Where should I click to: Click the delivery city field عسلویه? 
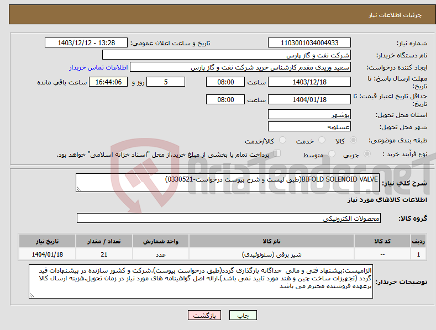(309, 127)
